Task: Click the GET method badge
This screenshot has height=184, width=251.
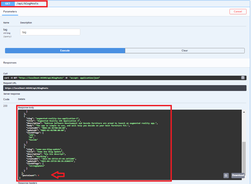Action: click(8, 3)
